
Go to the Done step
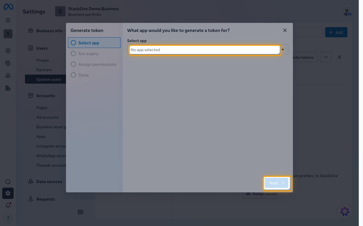[94, 75]
